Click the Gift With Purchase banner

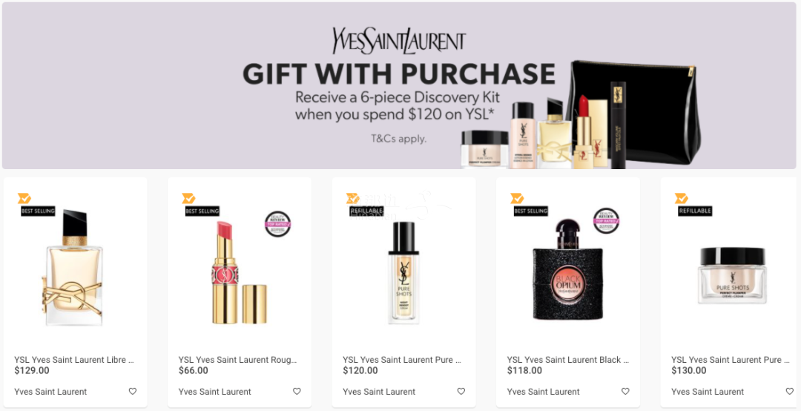click(399, 85)
